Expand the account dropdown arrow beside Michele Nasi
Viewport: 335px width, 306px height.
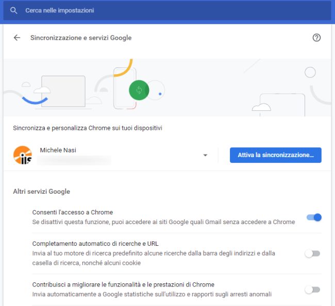(x=205, y=155)
